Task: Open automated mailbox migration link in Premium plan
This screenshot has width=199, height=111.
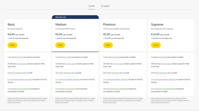Action: [x=117, y=80]
